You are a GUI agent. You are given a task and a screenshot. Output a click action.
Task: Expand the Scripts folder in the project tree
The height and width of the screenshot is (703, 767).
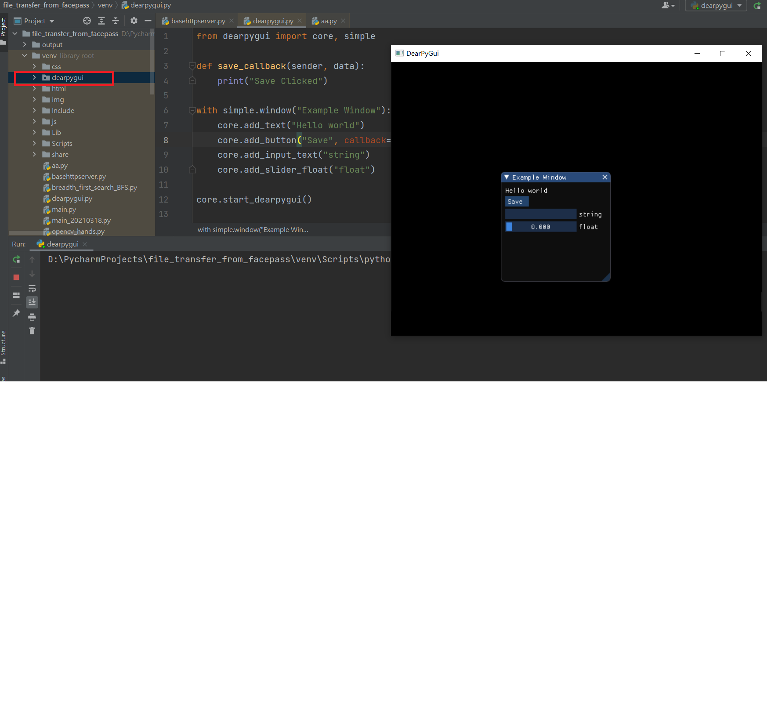pos(35,143)
